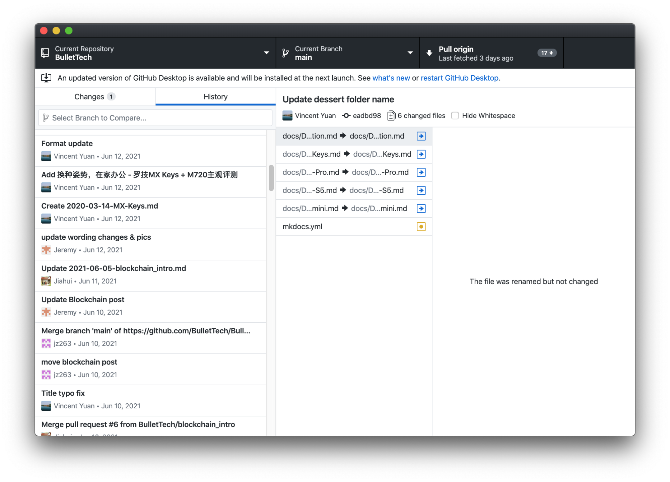Click the repository icon beside BulletTech
The height and width of the screenshot is (482, 670).
(x=45, y=53)
